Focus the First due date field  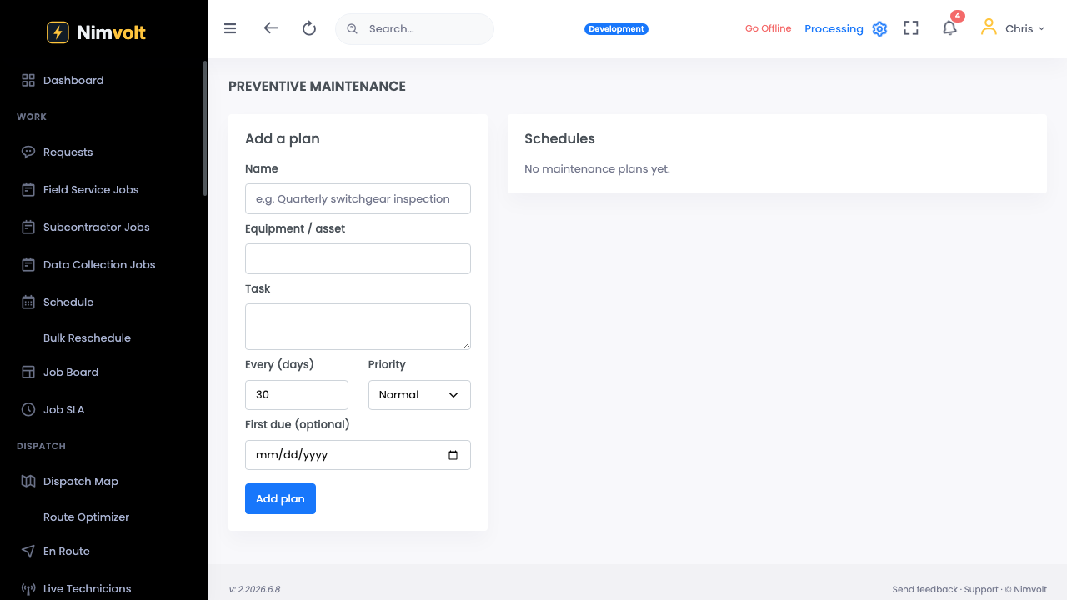[x=358, y=455]
